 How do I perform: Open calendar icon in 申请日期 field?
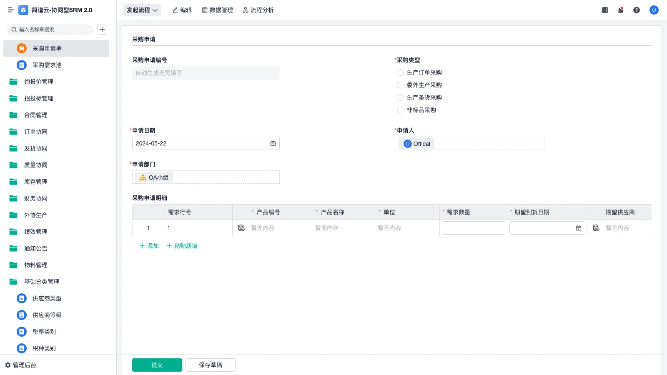tap(273, 143)
